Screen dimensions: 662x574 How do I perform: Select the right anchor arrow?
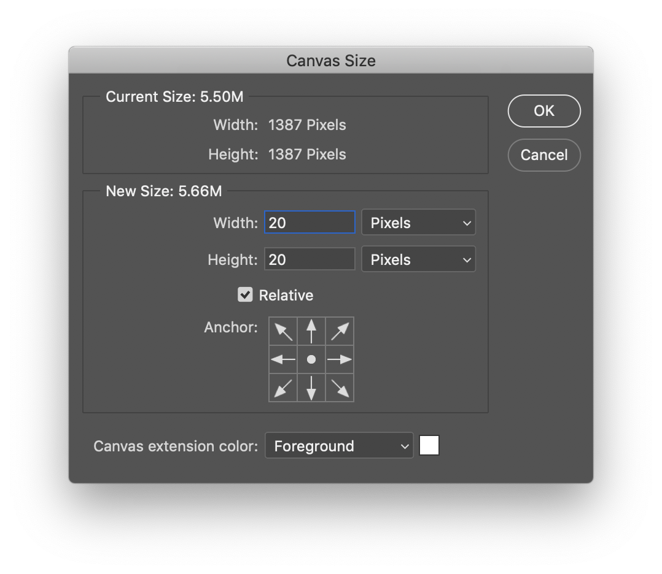[340, 359]
